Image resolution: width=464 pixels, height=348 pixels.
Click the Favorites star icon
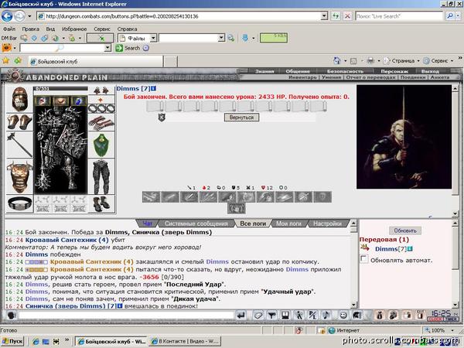(x=5, y=60)
